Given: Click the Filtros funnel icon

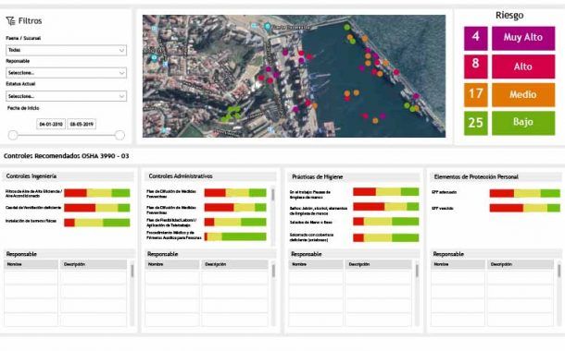Looking at the screenshot, I should click(x=10, y=21).
